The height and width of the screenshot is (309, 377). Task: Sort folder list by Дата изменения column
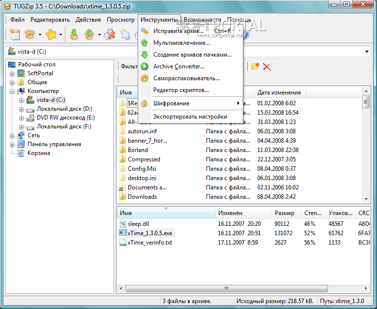[x=280, y=93]
